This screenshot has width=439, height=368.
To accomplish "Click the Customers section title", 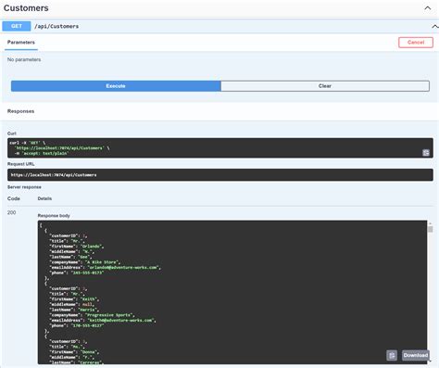I will [26, 8].
